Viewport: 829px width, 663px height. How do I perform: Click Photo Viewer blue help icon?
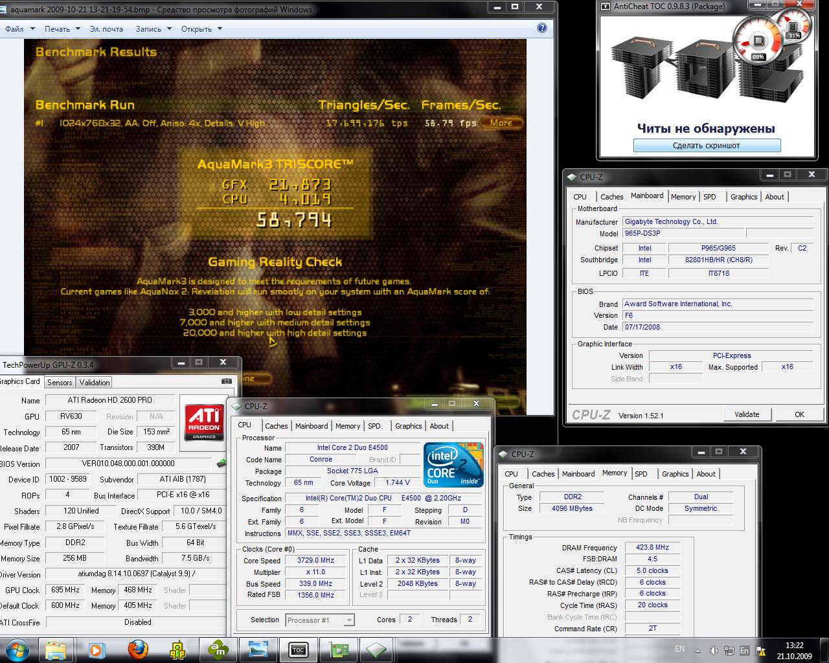coord(542,28)
